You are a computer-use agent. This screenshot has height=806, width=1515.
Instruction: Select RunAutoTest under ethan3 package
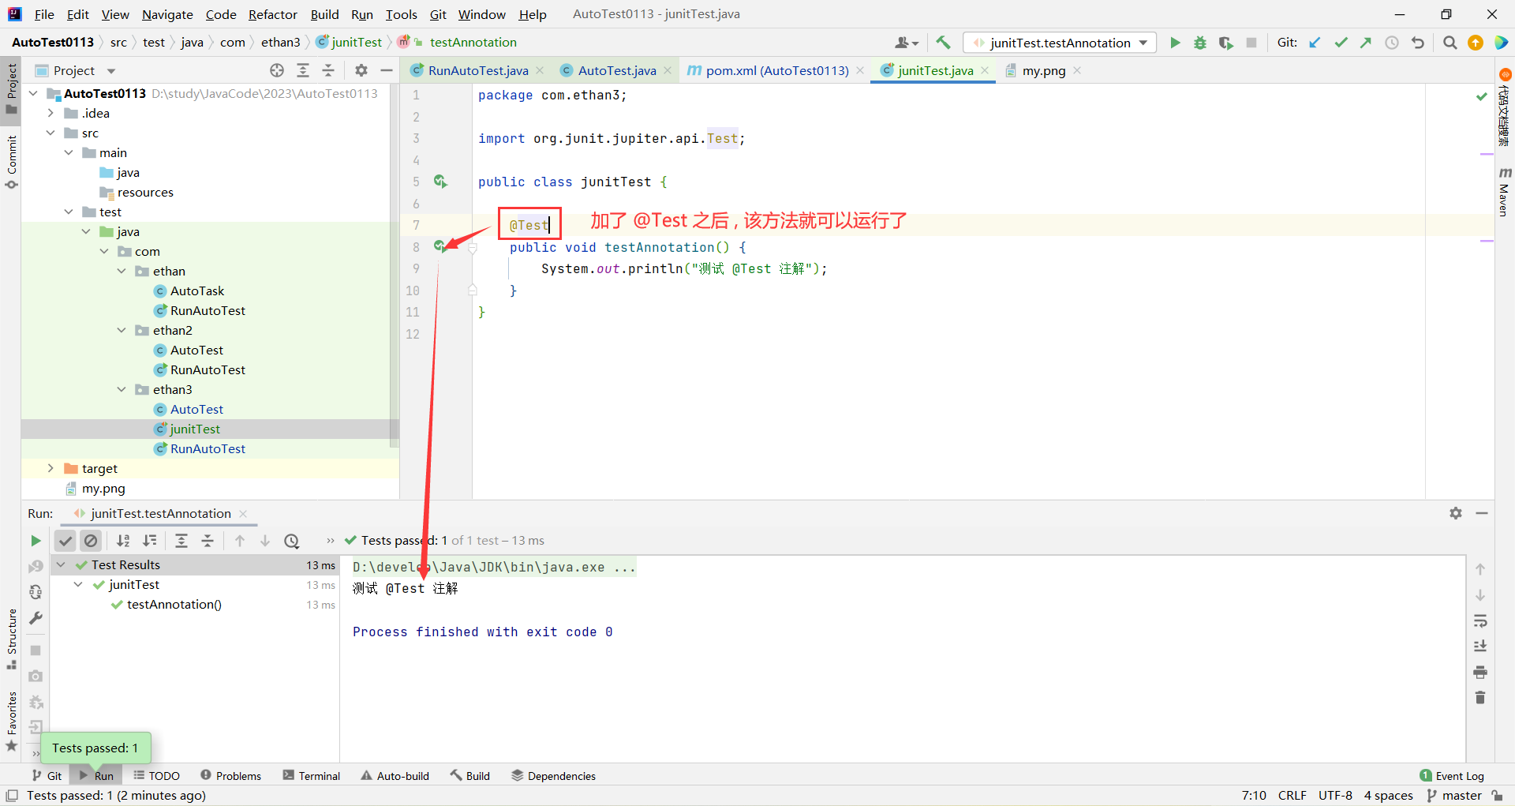[x=208, y=448]
